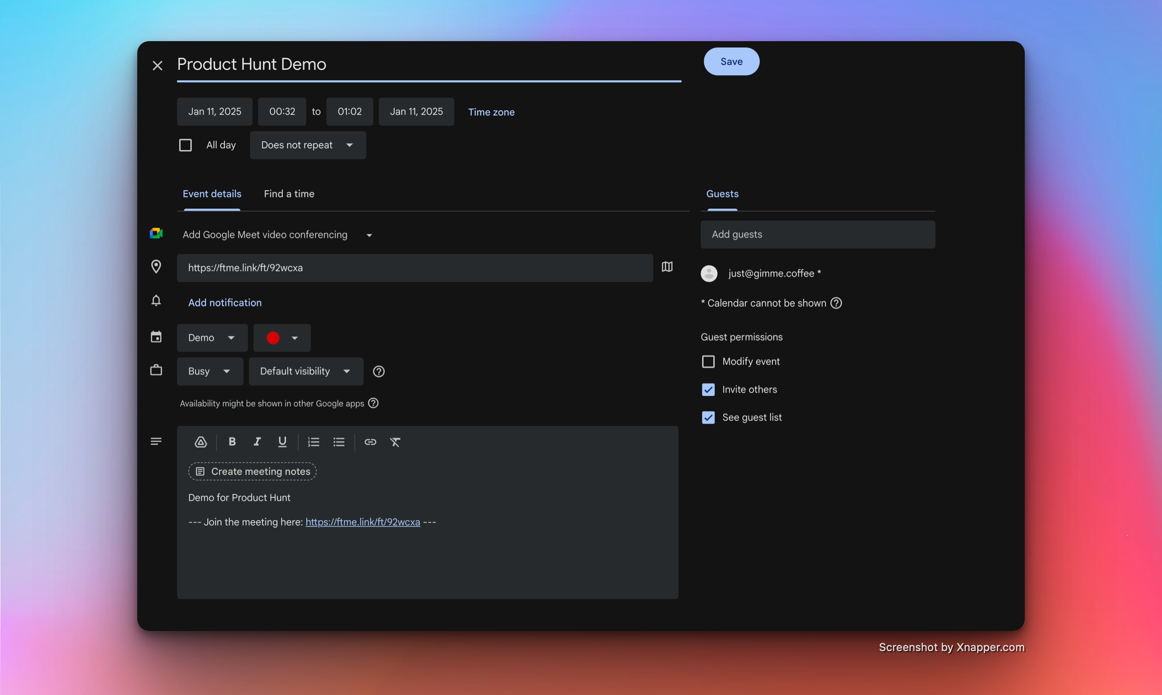1162x695 pixels.
Task: Click the Google Meet logo icon
Action: point(156,233)
